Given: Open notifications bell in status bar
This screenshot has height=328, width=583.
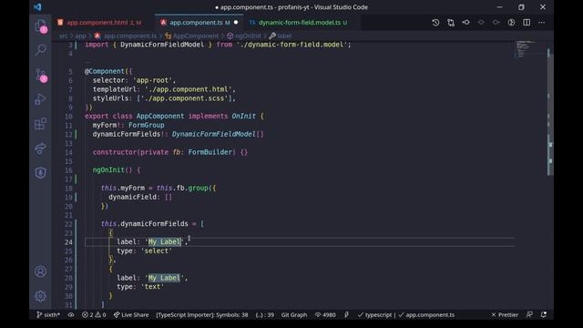Looking at the screenshot, I should pyautogui.click(x=544, y=314).
